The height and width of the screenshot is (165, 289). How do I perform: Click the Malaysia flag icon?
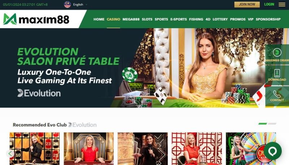68,4
